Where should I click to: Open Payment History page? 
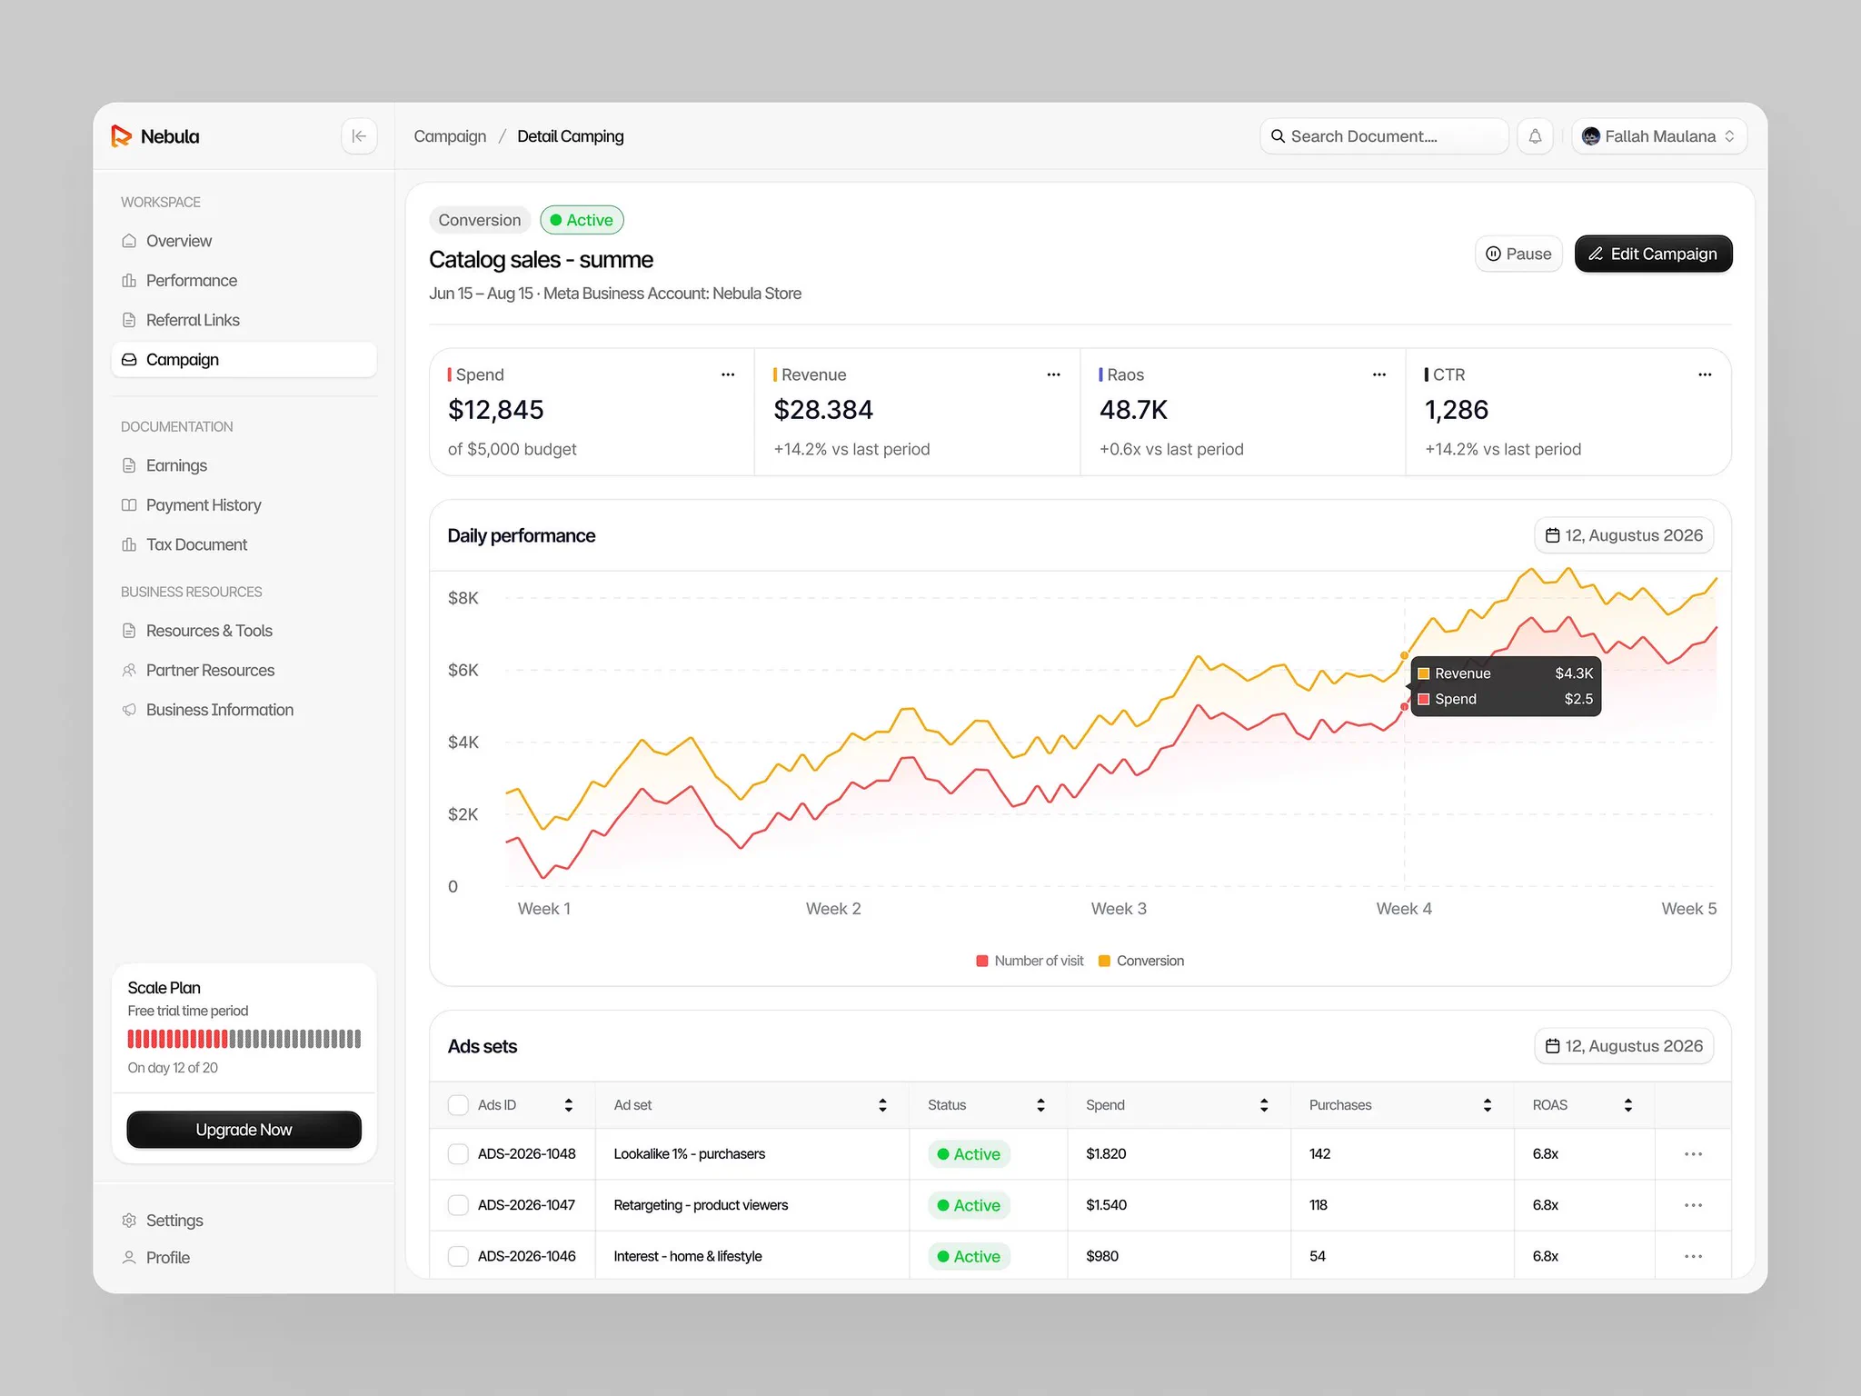point(244,505)
